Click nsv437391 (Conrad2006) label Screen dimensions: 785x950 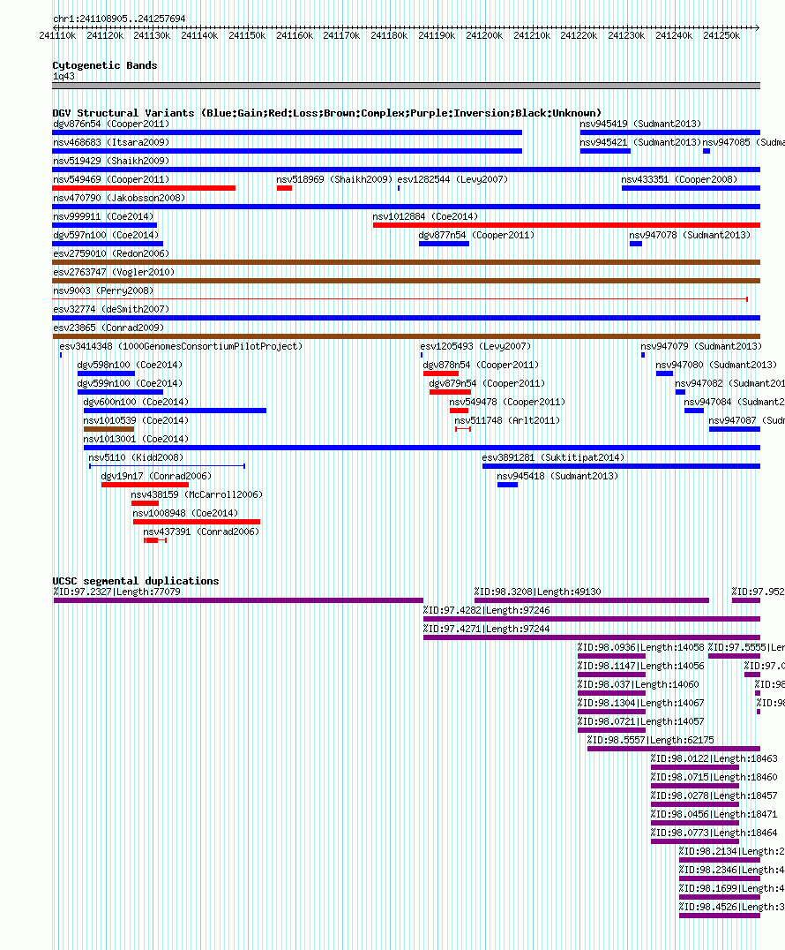(x=201, y=532)
